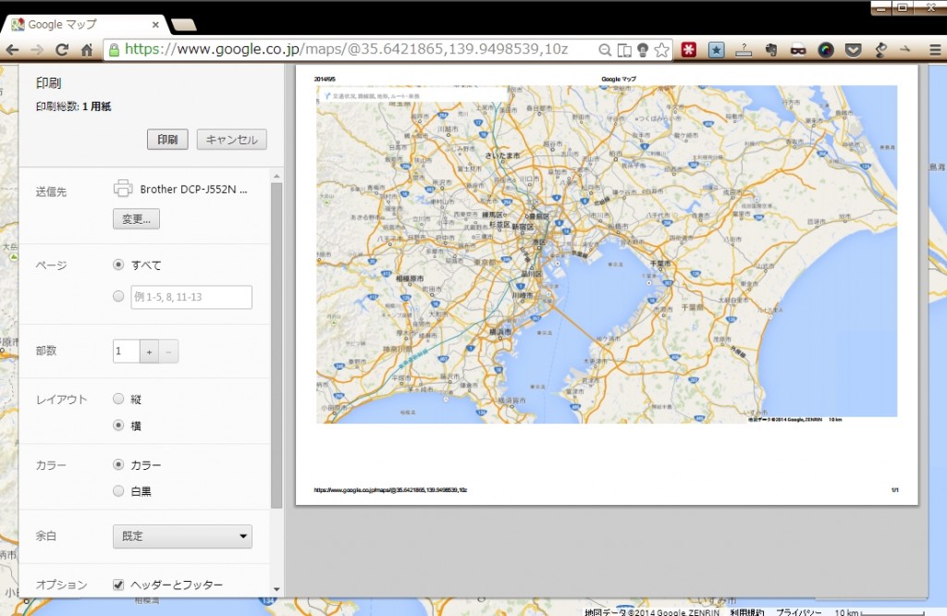This screenshot has height=616, width=947.
Task: Click the 部数 copies number field
Action: [126, 351]
